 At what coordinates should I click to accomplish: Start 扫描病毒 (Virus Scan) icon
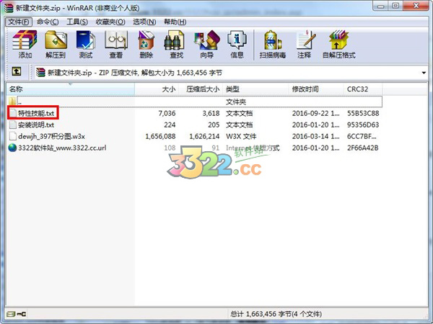[273, 40]
